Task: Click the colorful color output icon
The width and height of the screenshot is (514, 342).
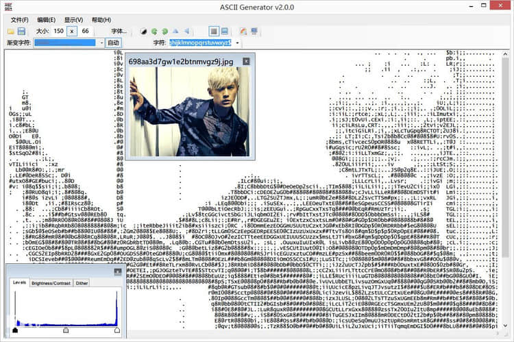Action: [243, 31]
